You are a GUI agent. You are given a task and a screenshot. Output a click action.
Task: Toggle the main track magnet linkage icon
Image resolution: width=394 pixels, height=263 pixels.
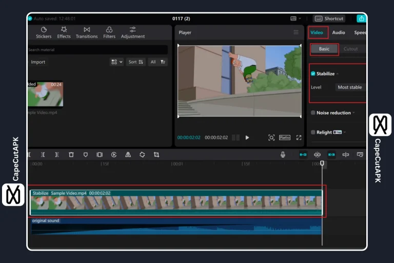point(303,155)
